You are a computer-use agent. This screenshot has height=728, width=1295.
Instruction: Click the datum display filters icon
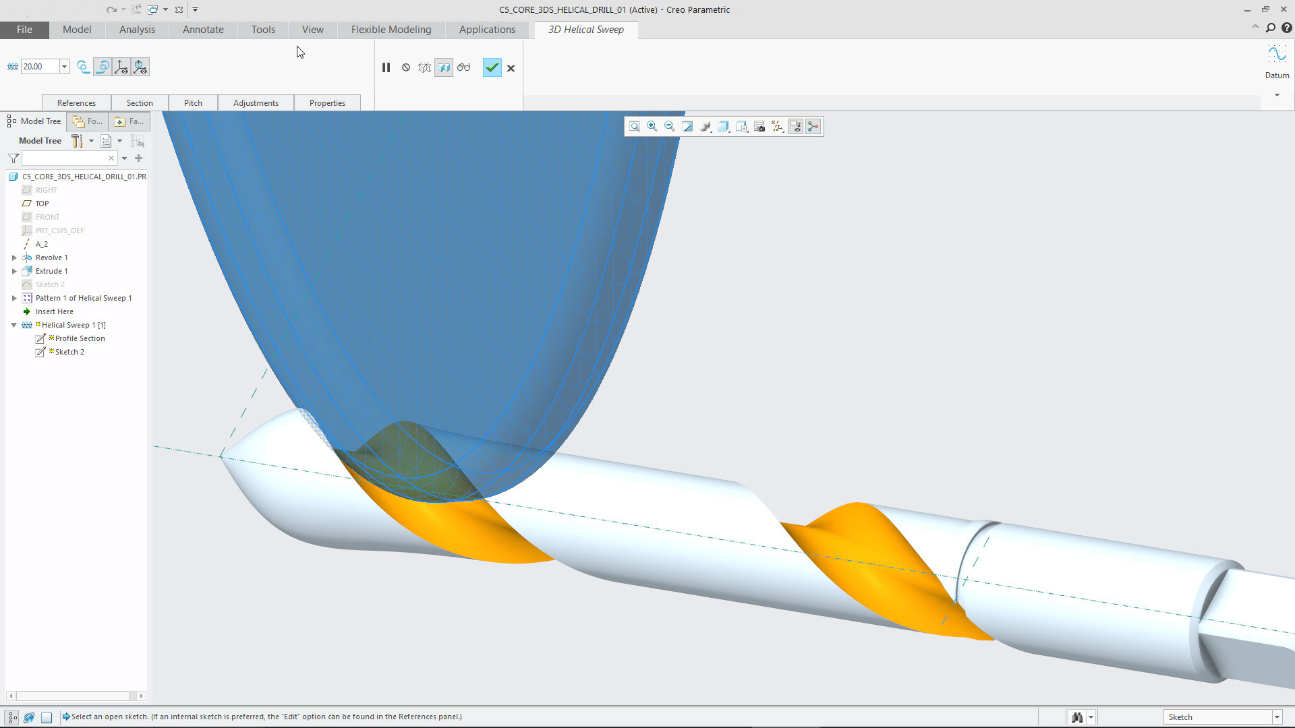pyautogui.click(x=777, y=126)
